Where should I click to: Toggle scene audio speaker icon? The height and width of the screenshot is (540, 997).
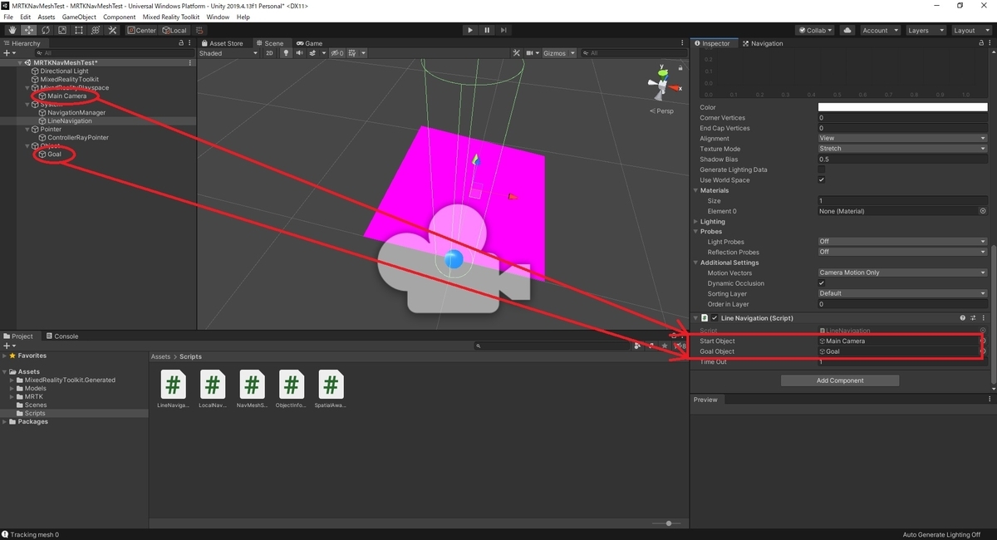point(299,53)
